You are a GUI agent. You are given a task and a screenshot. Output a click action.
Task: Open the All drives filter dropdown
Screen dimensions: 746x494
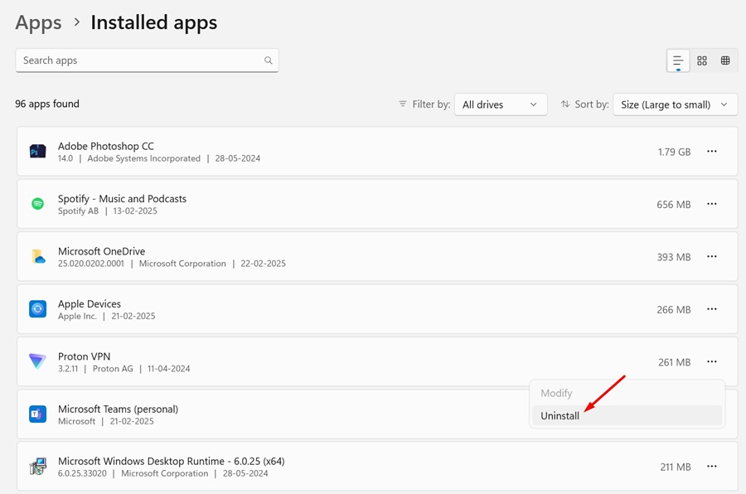pos(500,104)
